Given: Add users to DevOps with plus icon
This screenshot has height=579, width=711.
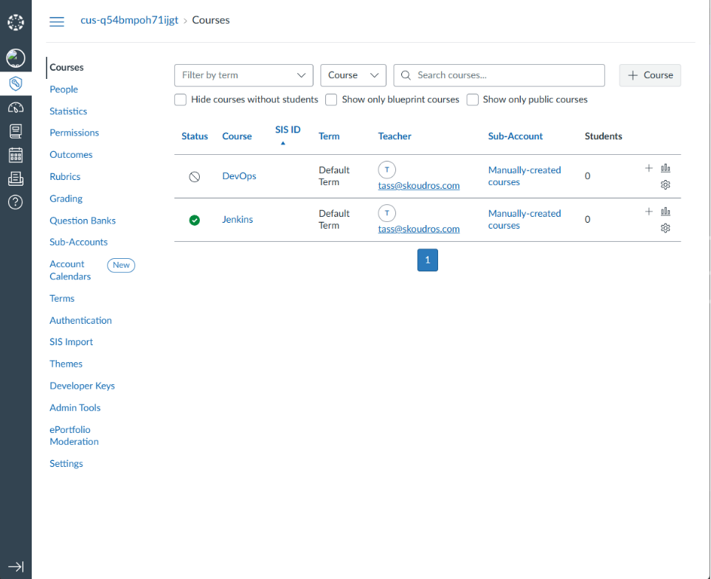Looking at the screenshot, I should (649, 168).
